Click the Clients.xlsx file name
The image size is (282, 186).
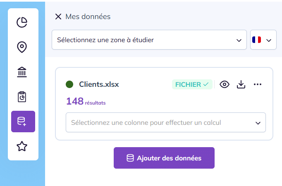click(x=99, y=84)
